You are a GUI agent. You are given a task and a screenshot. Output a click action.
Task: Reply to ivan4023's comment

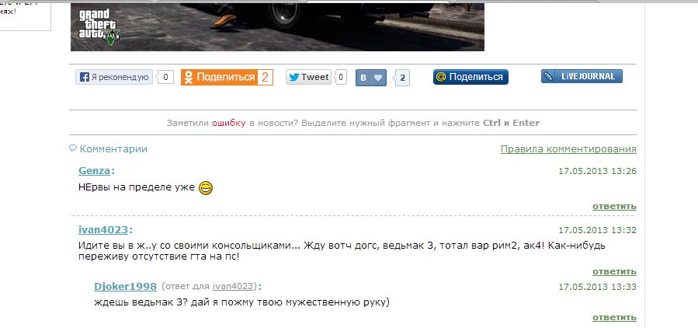click(x=614, y=271)
